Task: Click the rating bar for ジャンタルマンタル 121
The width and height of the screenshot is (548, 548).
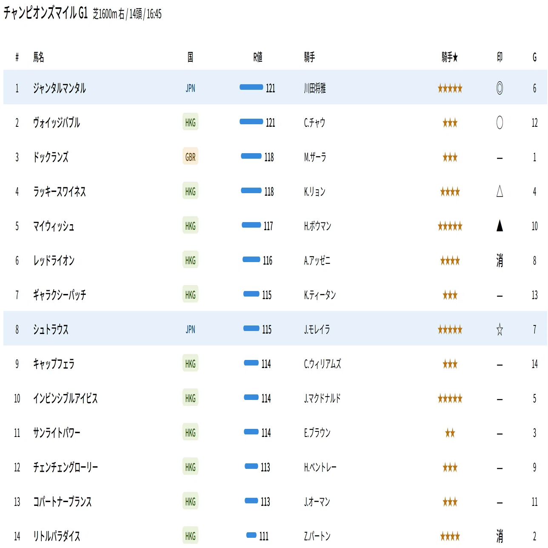Action: (x=251, y=87)
